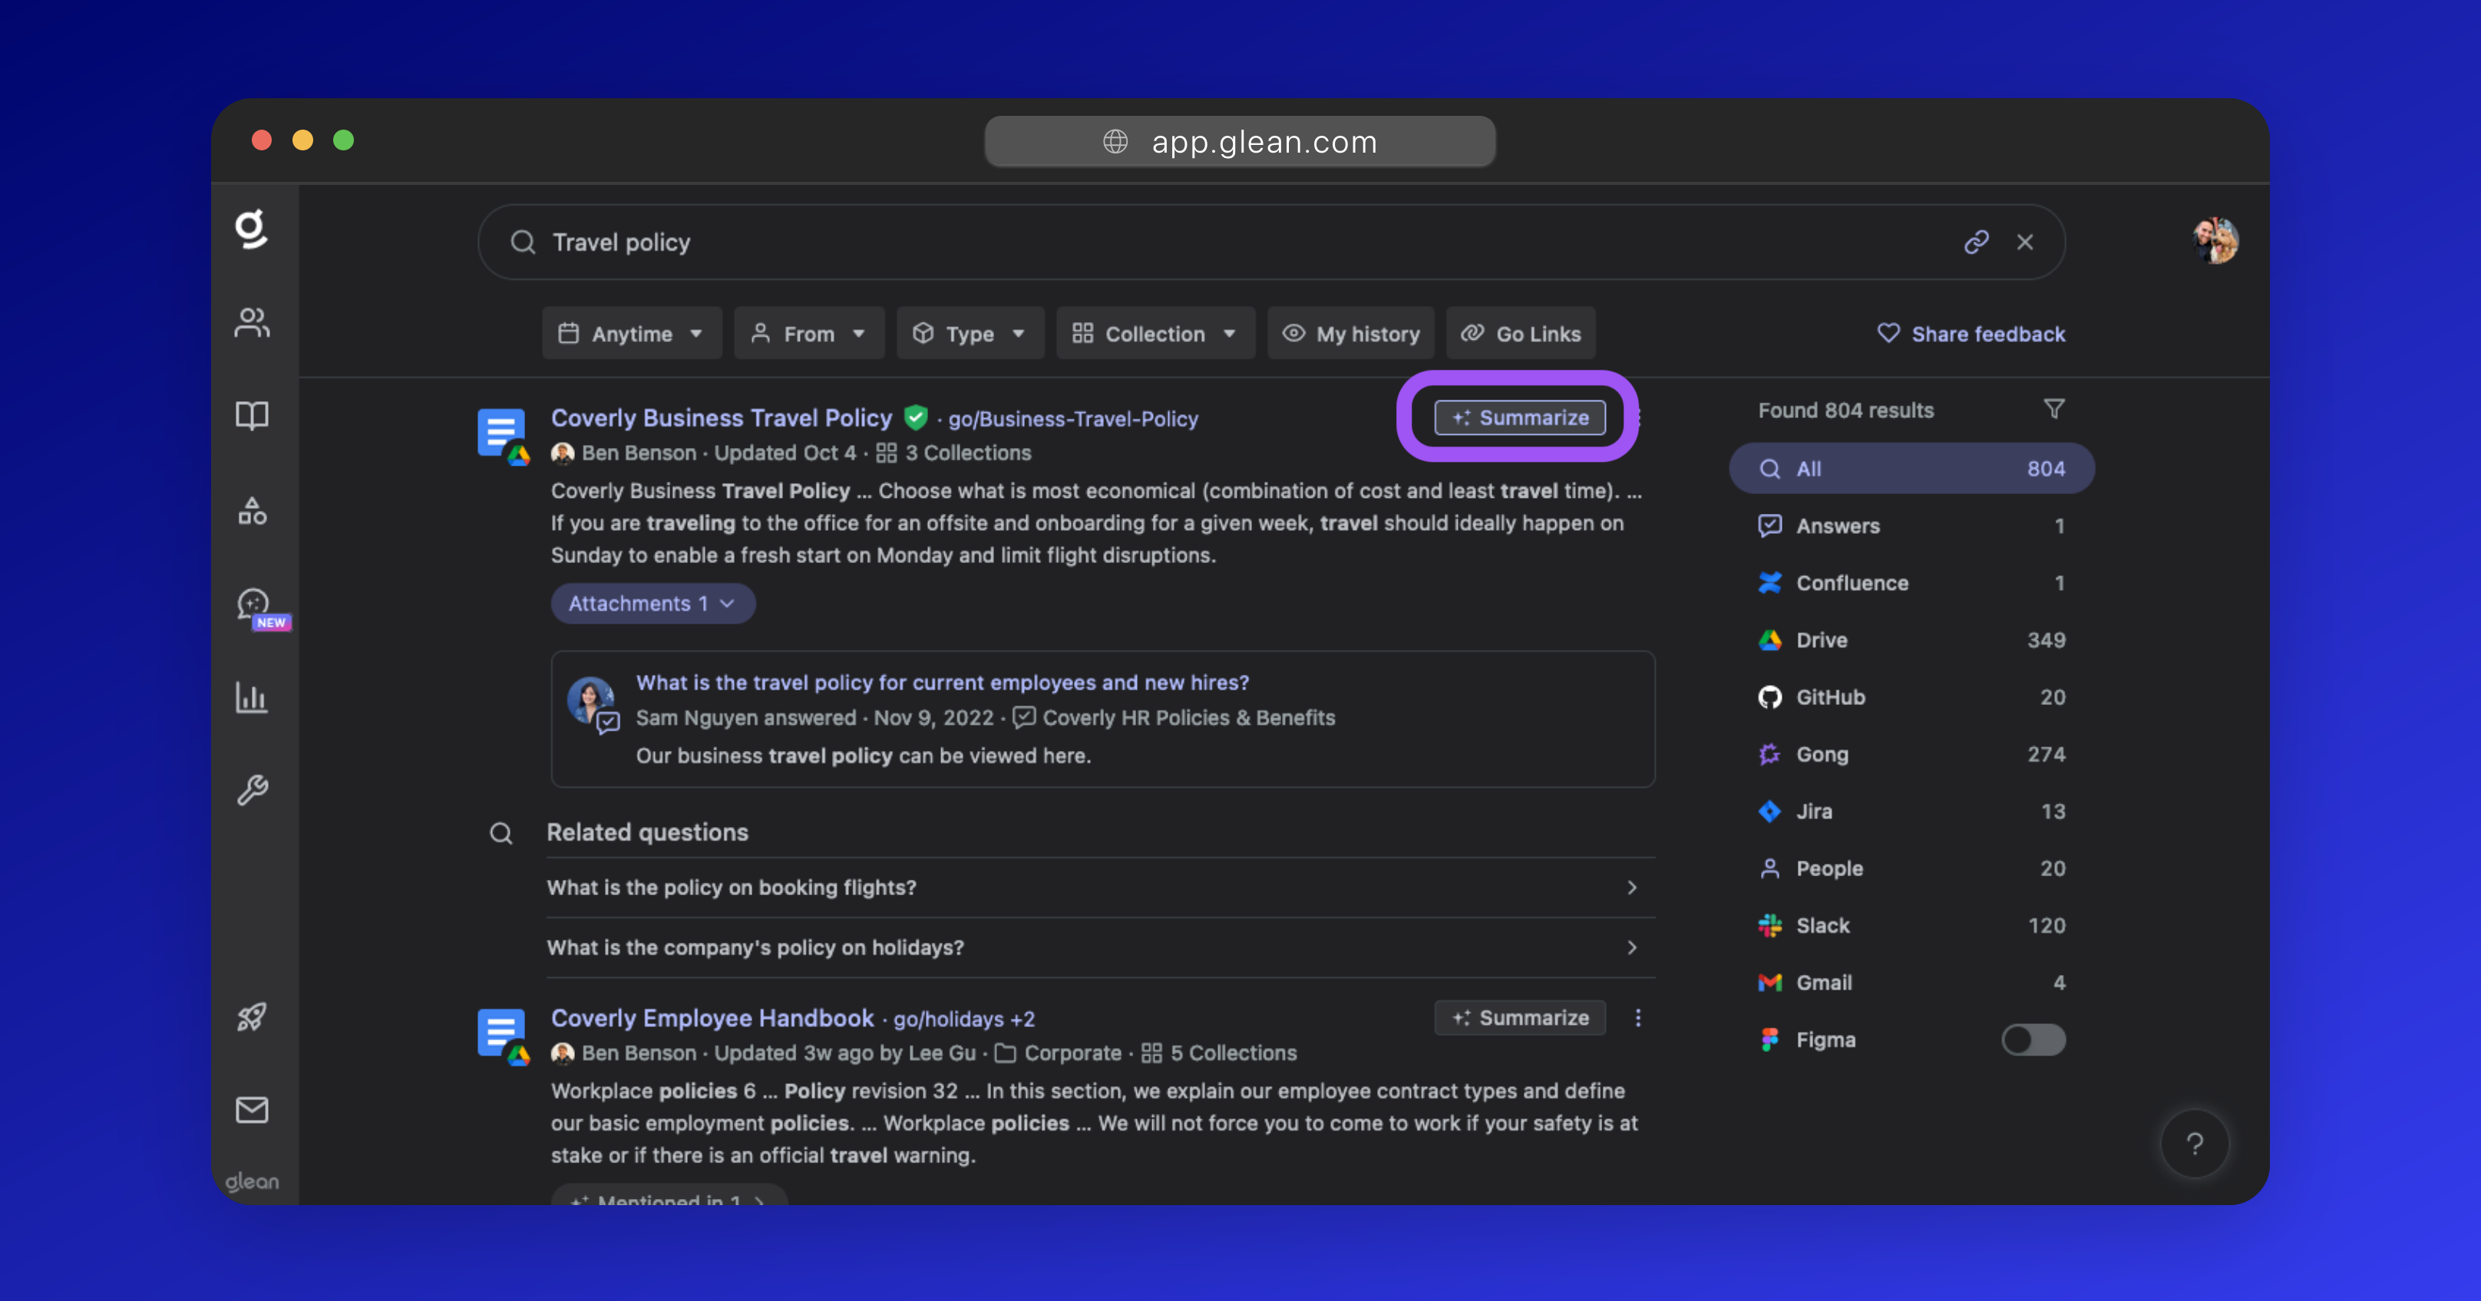
Task: Copy search link using chain icon
Action: point(1975,242)
